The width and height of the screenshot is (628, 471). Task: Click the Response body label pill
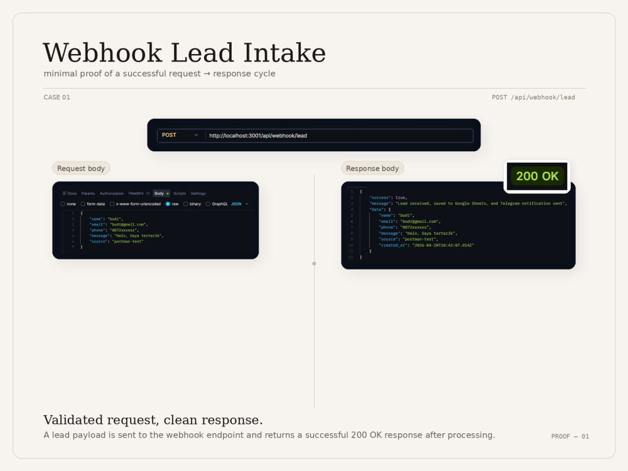click(372, 168)
